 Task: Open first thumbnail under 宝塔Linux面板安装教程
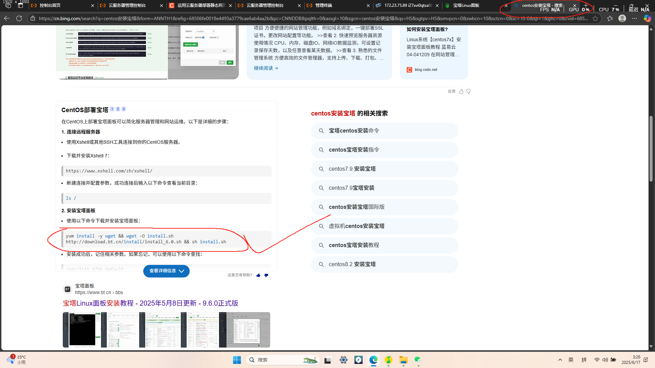tap(82, 330)
